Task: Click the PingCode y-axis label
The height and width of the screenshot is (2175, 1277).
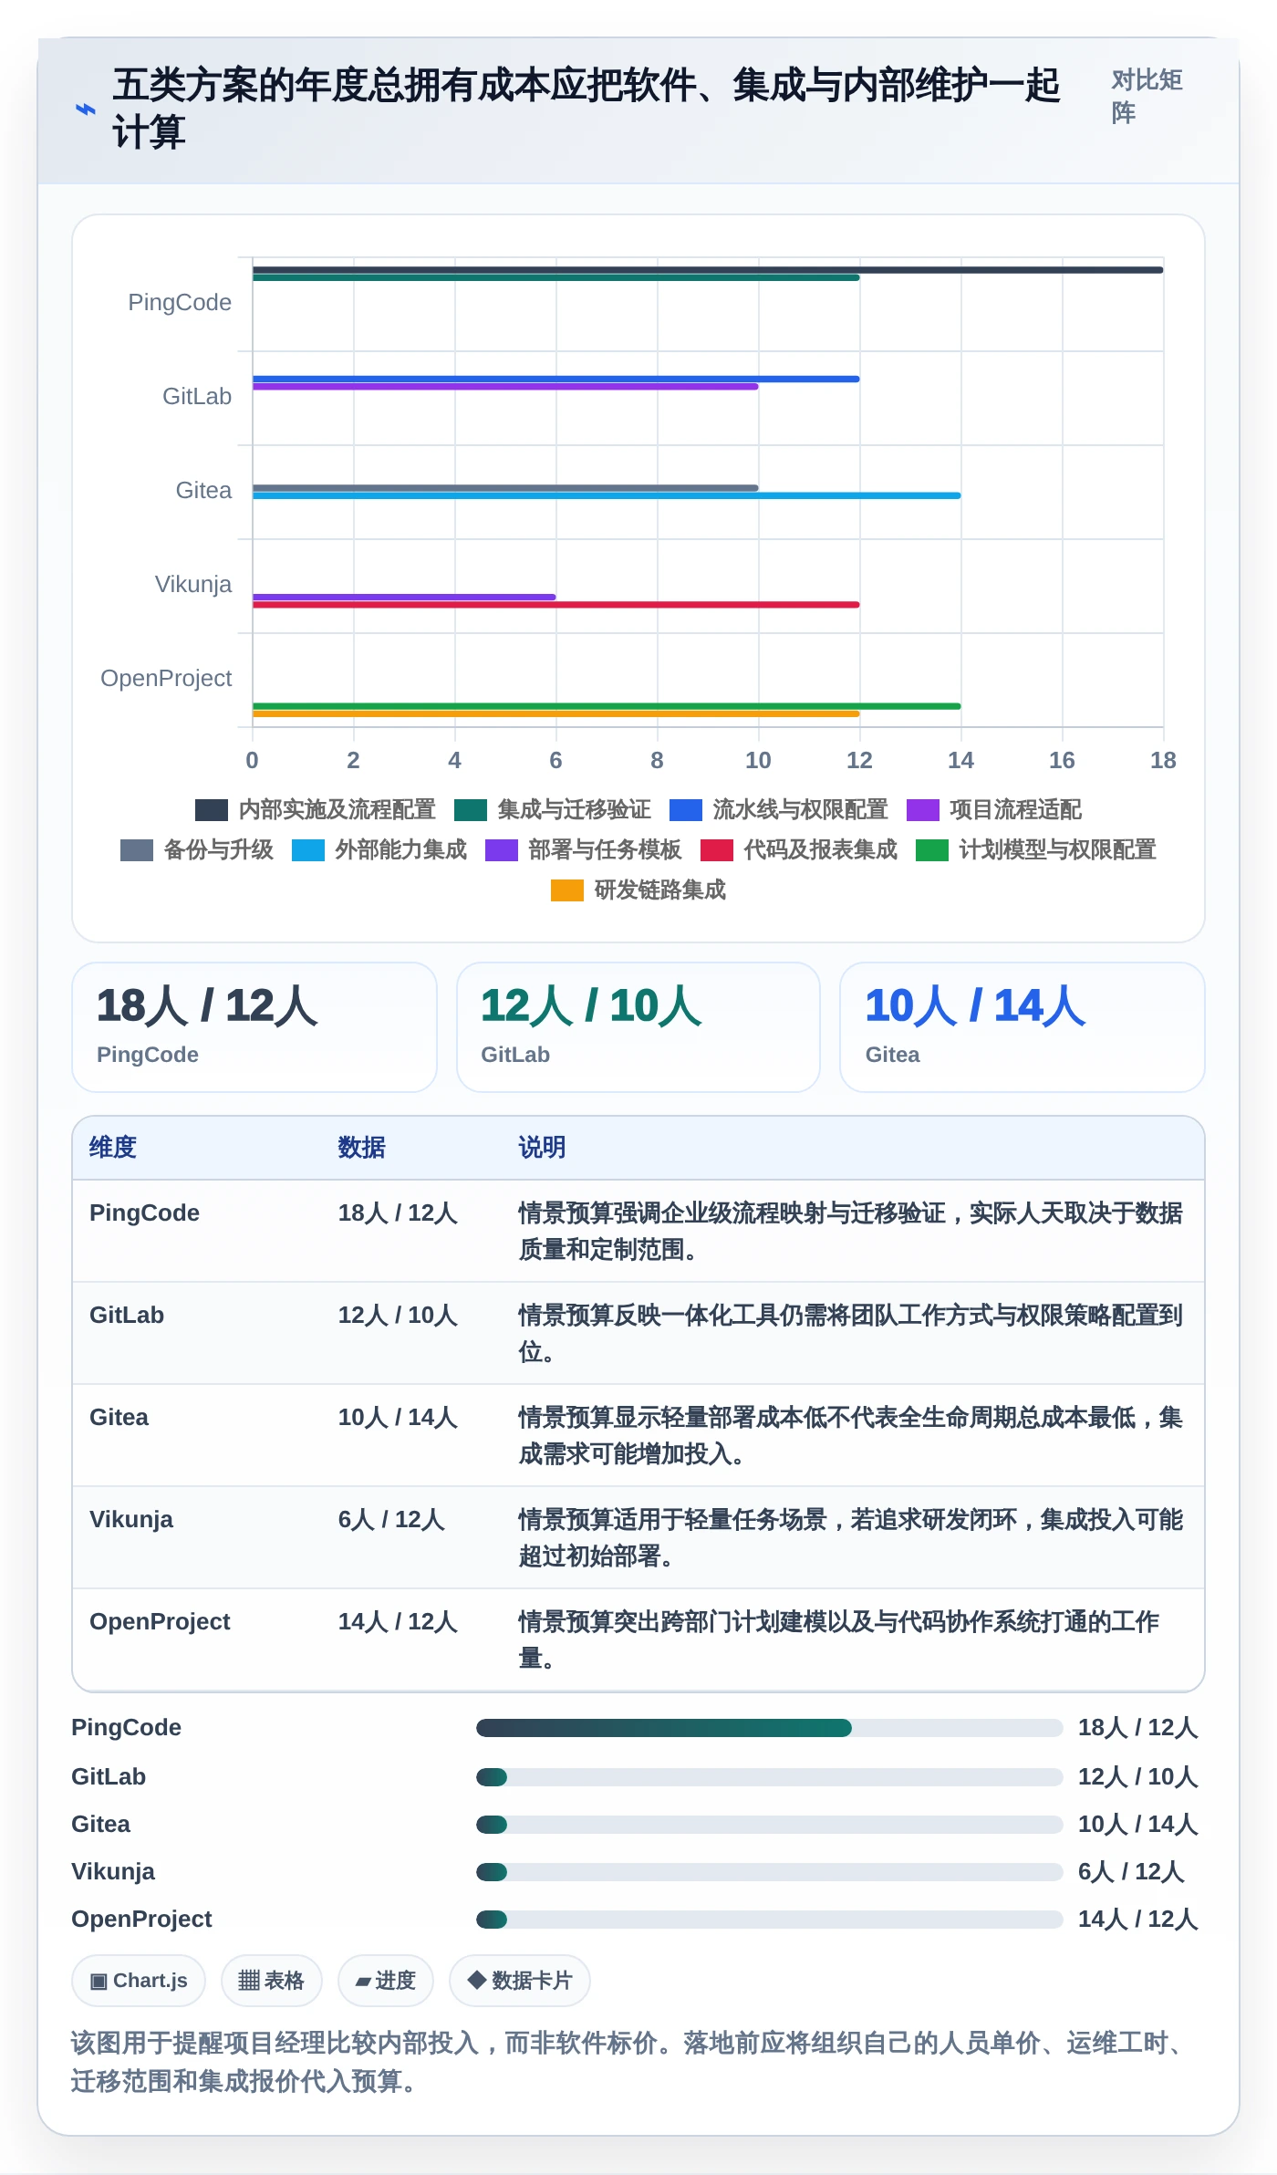Action: [180, 303]
